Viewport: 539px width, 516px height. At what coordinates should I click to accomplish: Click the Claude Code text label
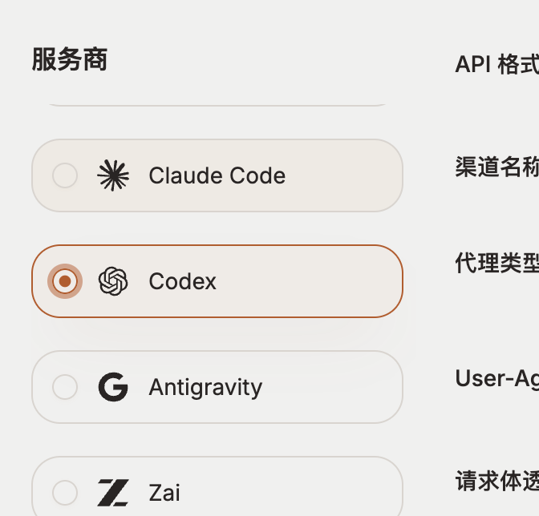(x=217, y=175)
